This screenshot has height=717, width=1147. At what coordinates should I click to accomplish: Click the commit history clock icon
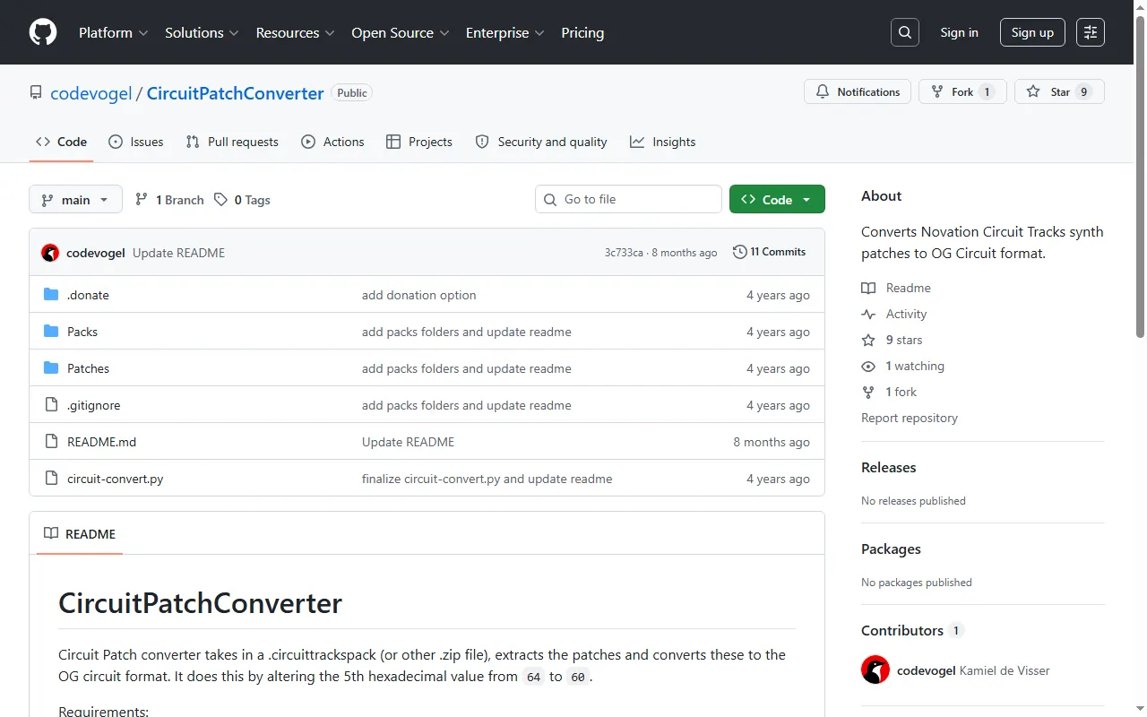click(739, 252)
